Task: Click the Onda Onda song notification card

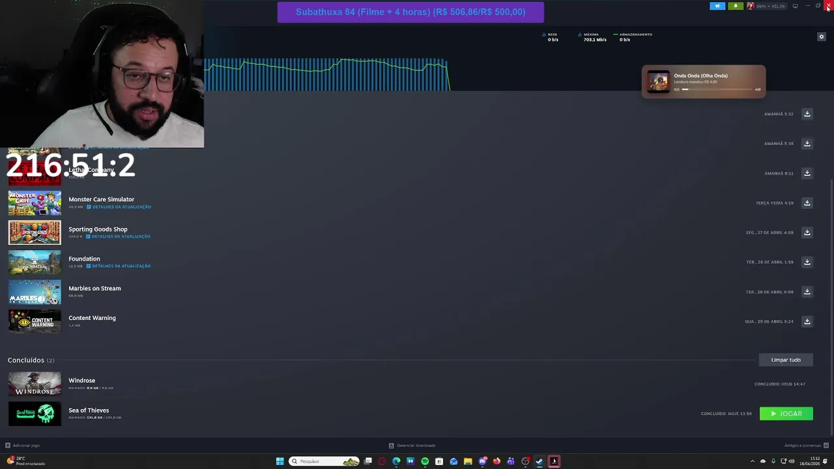Action: 704,81
